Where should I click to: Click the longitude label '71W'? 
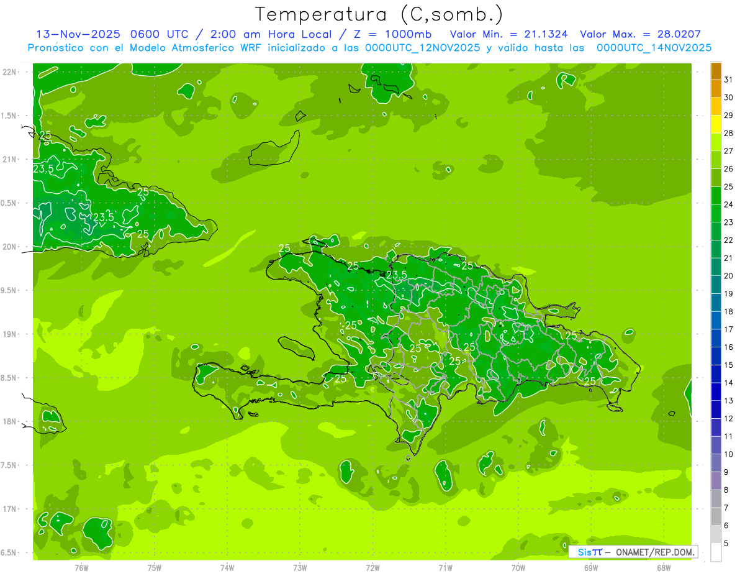coord(445,568)
